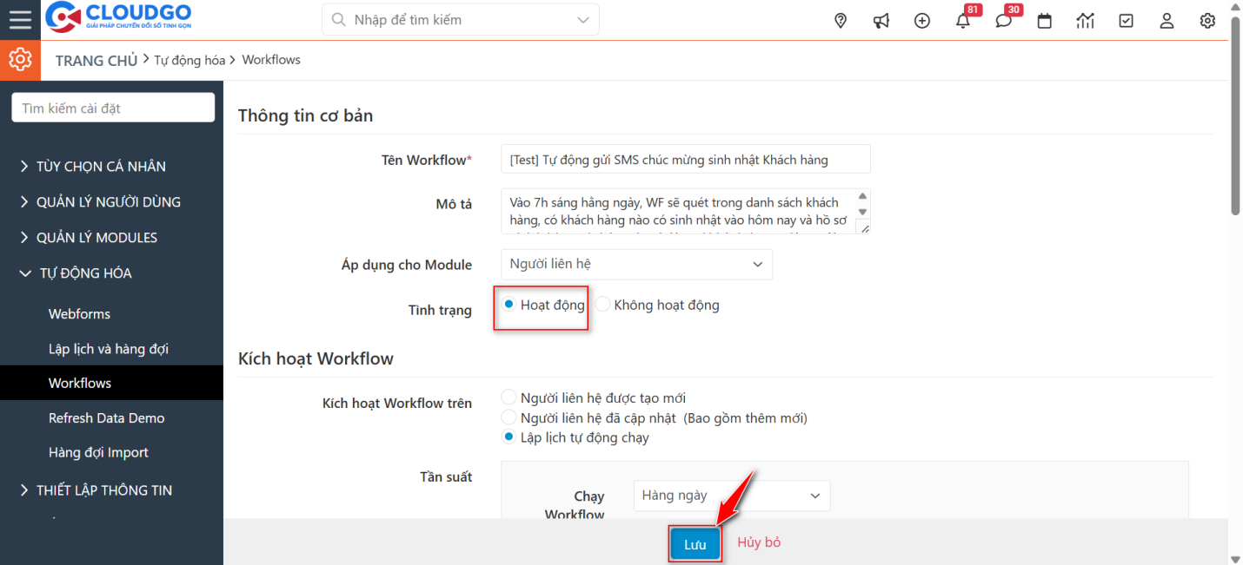Open the 'Áp dụng cho Module' dropdown
The height and width of the screenshot is (565, 1243).
coord(635,264)
